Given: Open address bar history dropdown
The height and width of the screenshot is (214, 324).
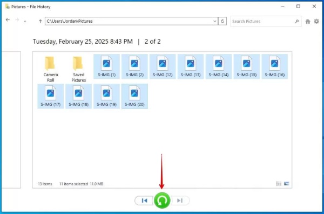Looking at the screenshot, I should click(215, 21).
